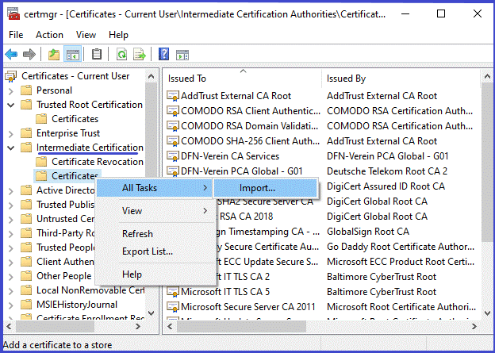Select Certificates under Trusted Root Certification
The image size is (495, 353).
click(75, 119)
